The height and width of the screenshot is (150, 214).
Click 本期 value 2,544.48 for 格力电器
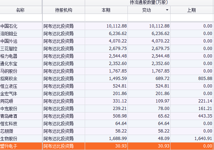coord(118,56)
